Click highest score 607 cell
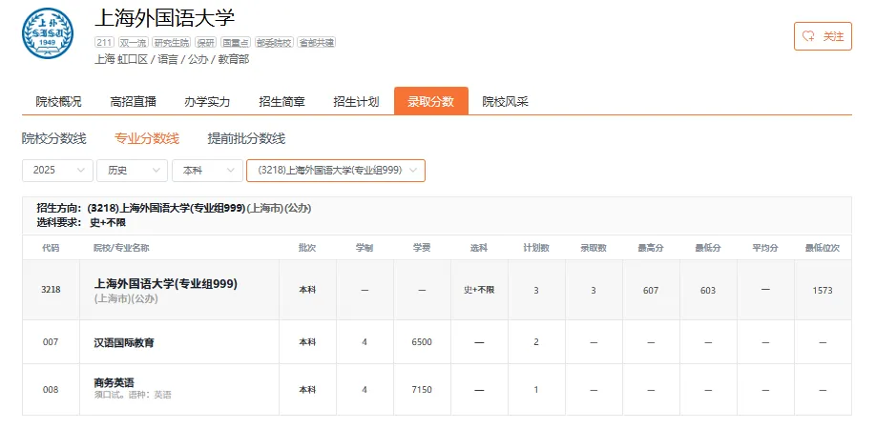This screenshot has width=876, height=429. click(651, 290)
